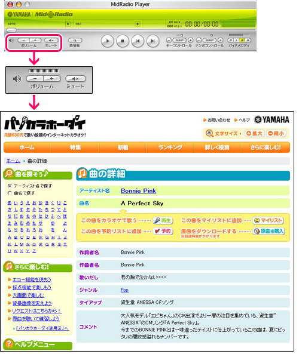Open song info (曲情報) search button
This screenshot has height=354, width=299.
[x=75, y=41]
